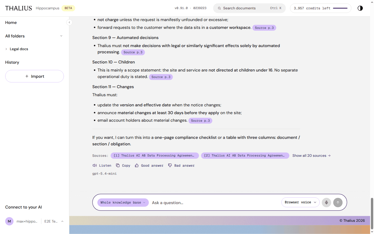Viewport: 374px width, 234px height.
Task: Open source [1] Thalius Data Processing Agreement
Action: pos(155,155)
